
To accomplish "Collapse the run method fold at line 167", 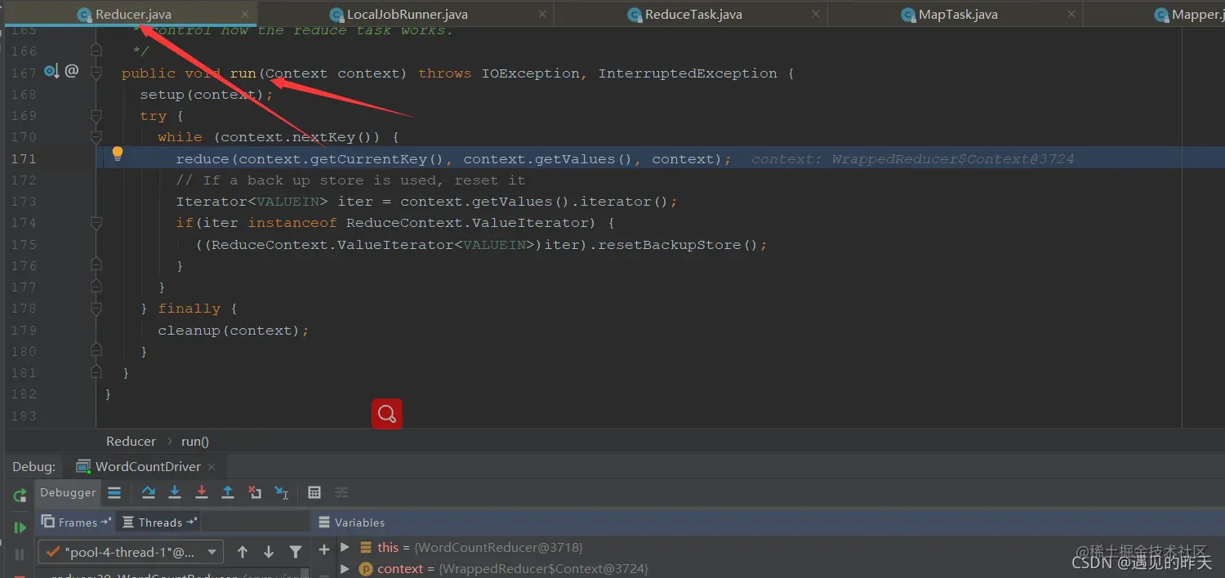I will (96, 73).
